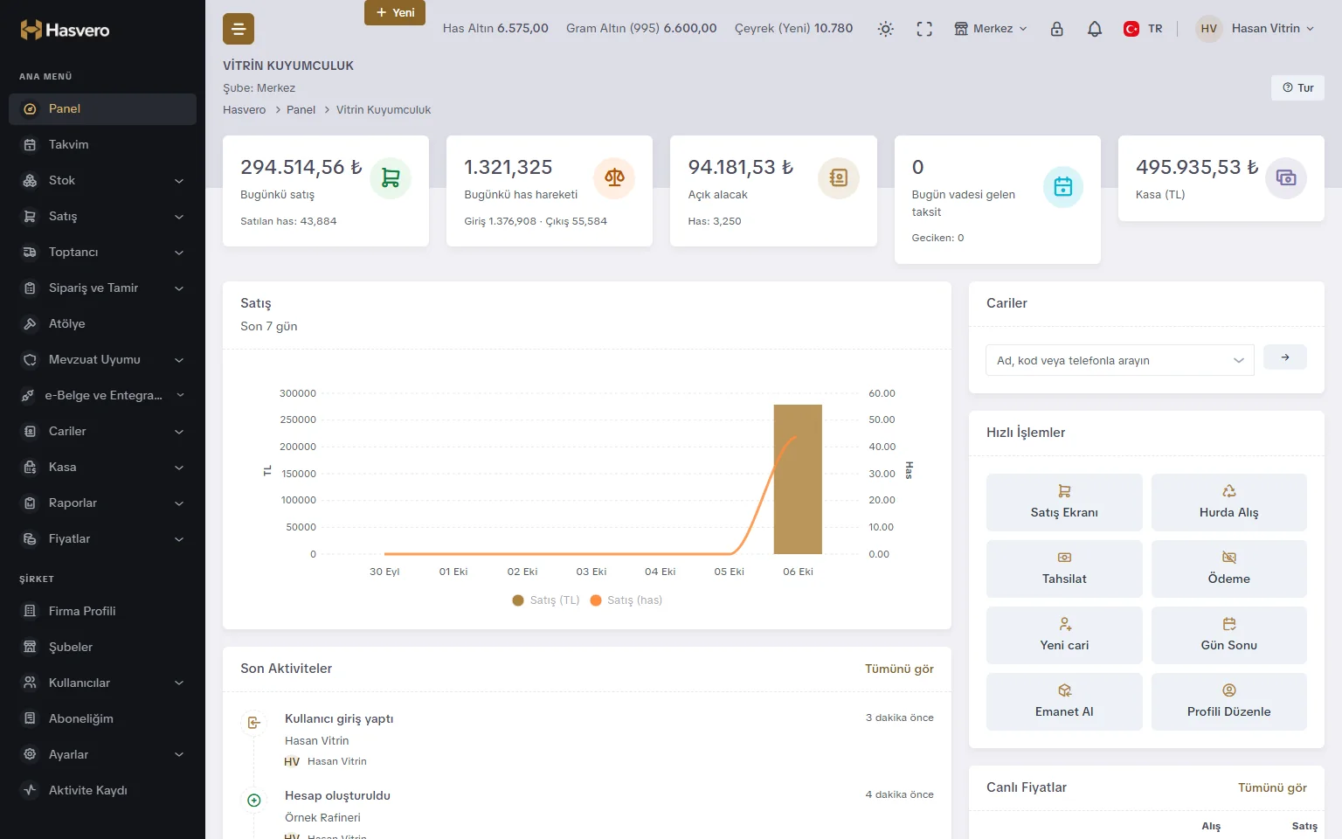This screenshot has width=1342, height=839.
Task: Open Hurda Alış quick action
Action: (1229, 503)
